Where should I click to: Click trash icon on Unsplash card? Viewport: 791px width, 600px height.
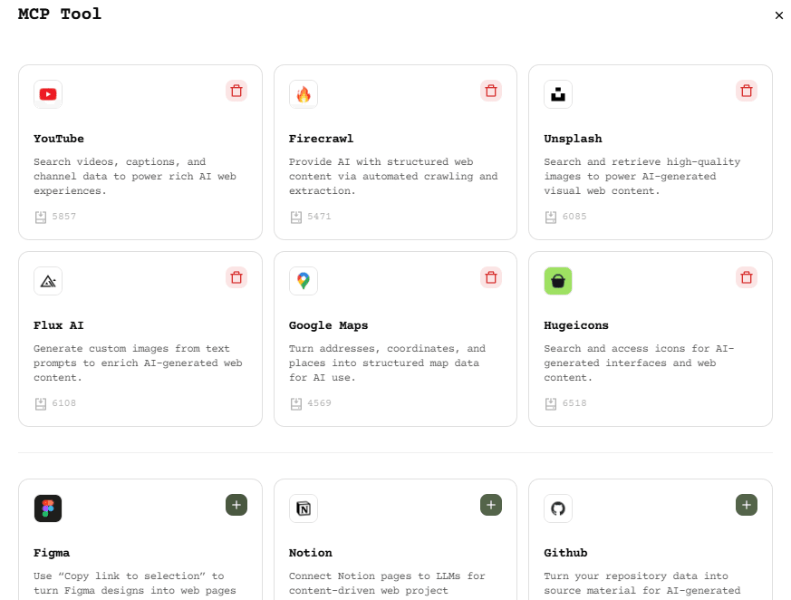(x=747, y=91)
